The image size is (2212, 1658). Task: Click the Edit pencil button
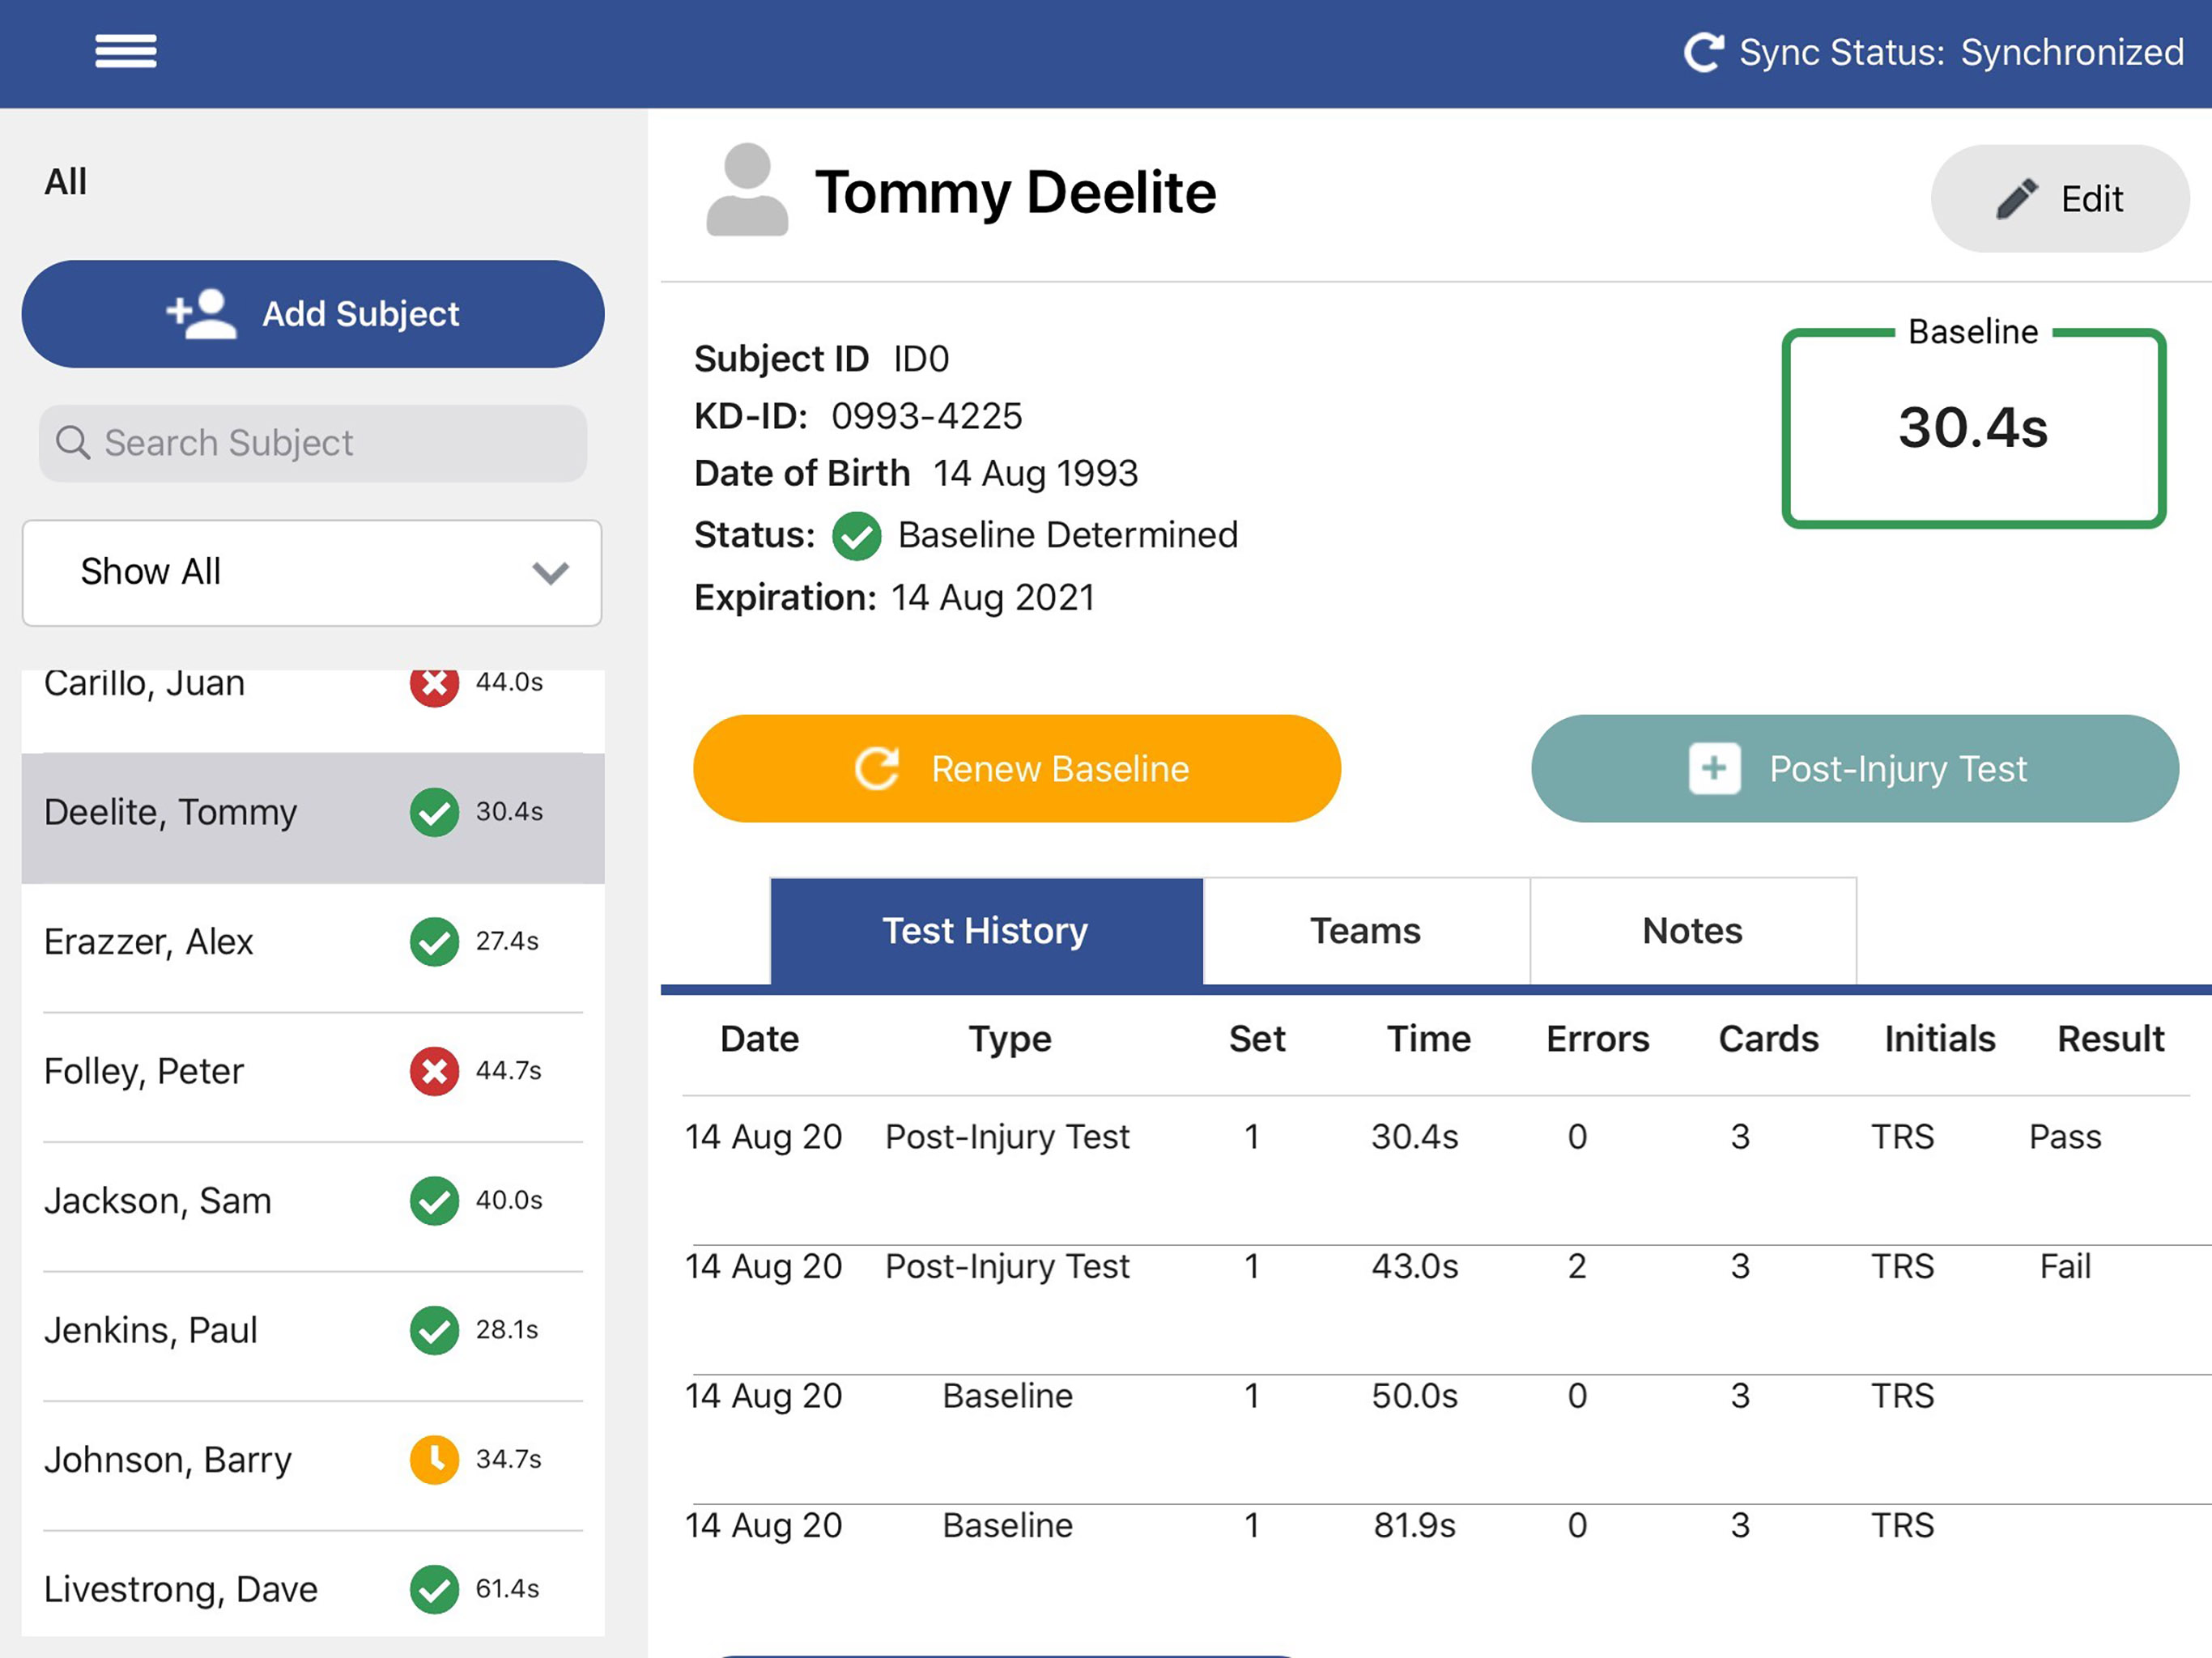[x=2060, y=198]
